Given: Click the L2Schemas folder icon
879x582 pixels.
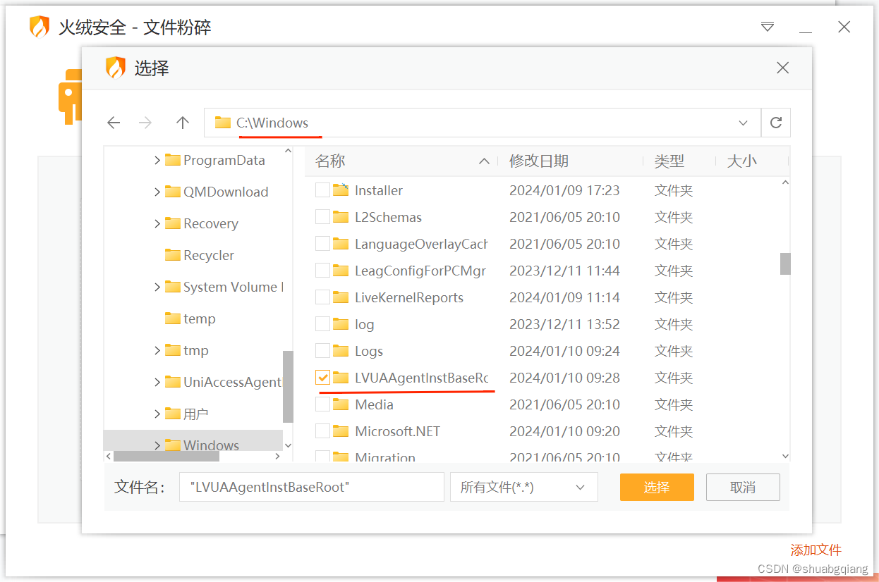Looking at the screenshot, I should coord(341,217).
